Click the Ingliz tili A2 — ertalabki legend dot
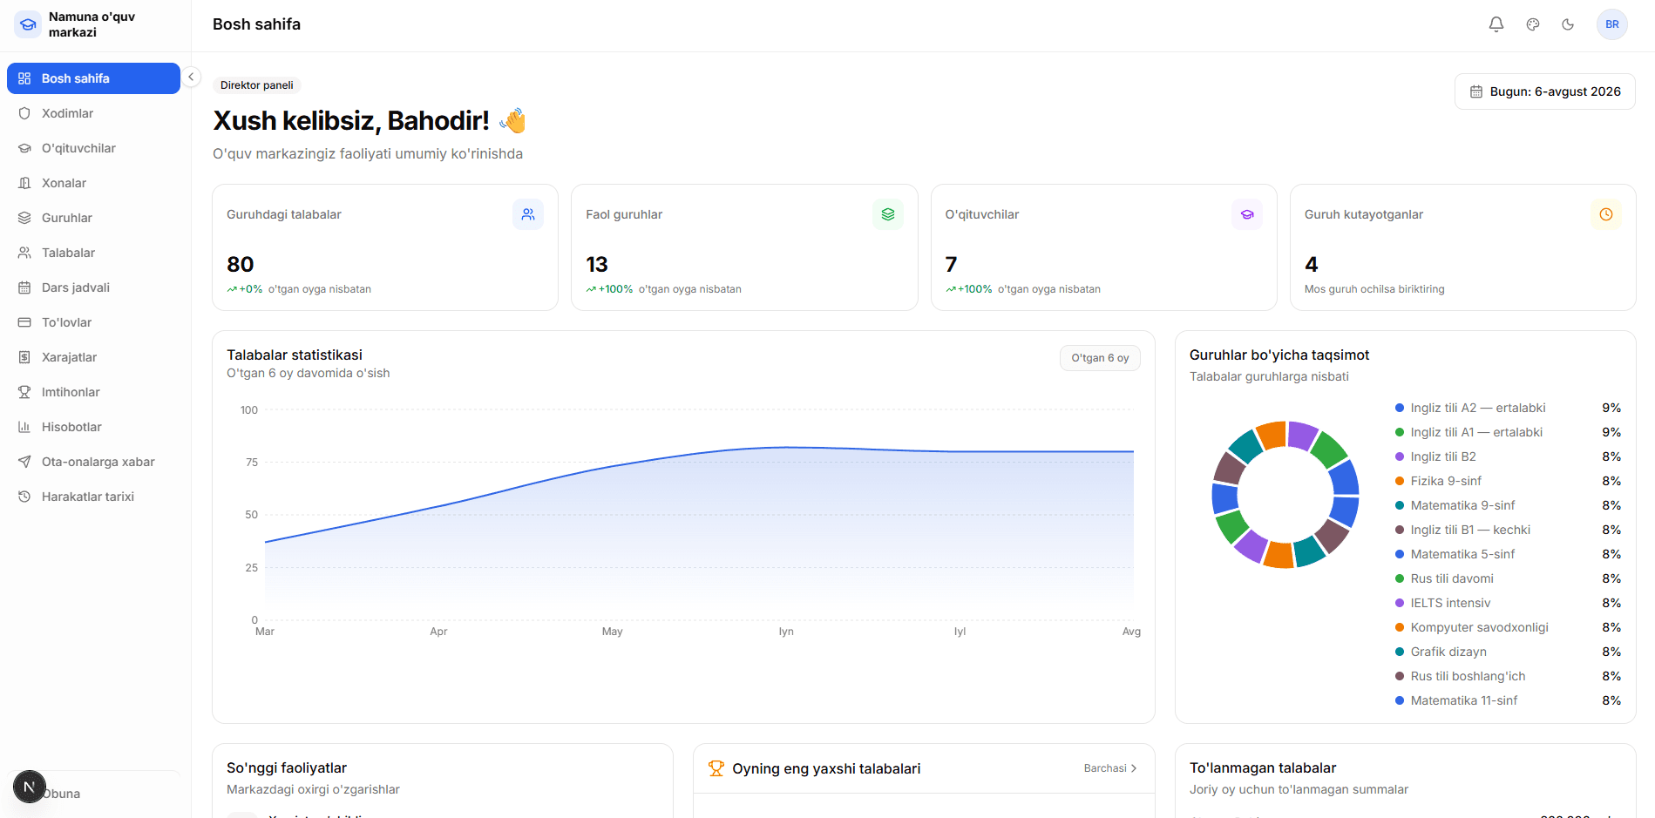The width and height of the screenshot is (1655, 818). (x=1400, y=408)
